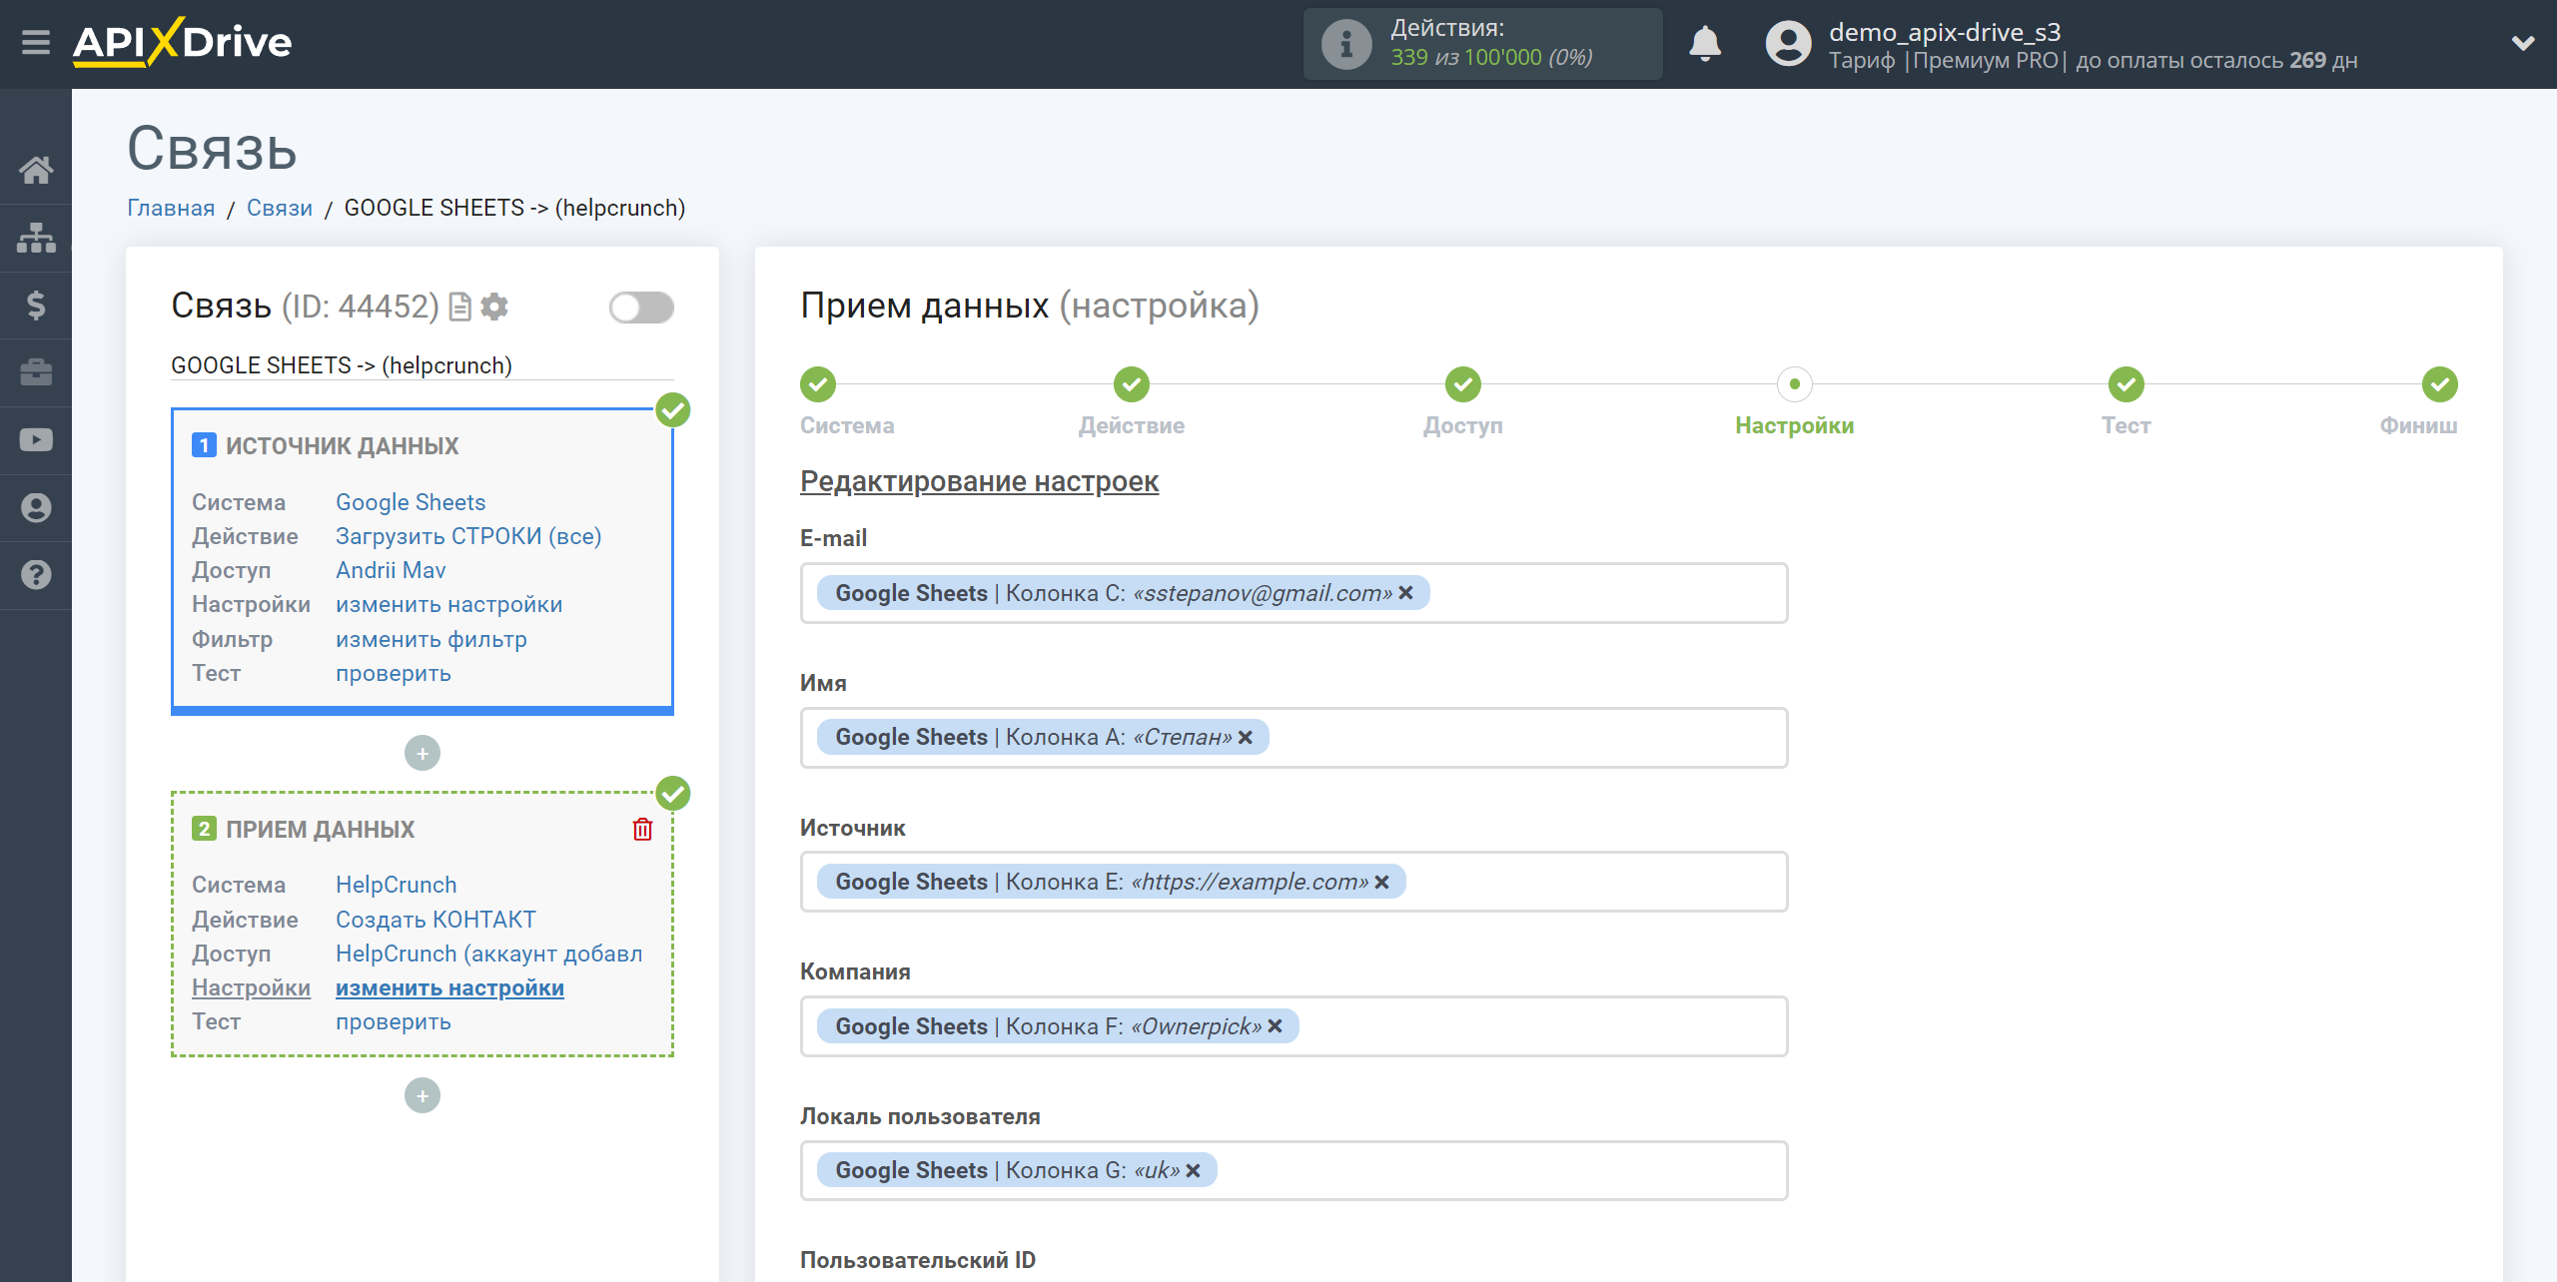Open the help question mark icon
The width and height of the screenshot is (2557, 1282).
coord(36,575)
